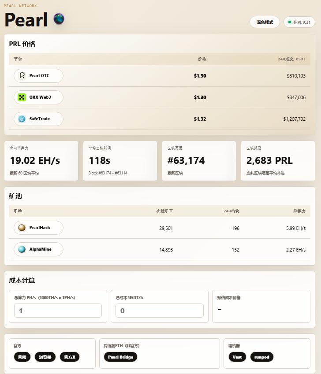Click SafeTrade volume $1,207,702

point(294,119)
